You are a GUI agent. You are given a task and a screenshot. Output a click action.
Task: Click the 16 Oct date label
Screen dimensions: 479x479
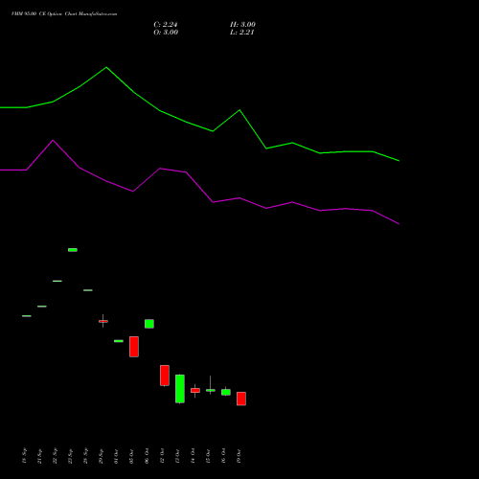[223, 456]
